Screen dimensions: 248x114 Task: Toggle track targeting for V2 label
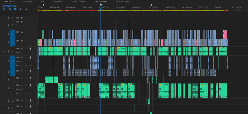click(x=13, y=34)
